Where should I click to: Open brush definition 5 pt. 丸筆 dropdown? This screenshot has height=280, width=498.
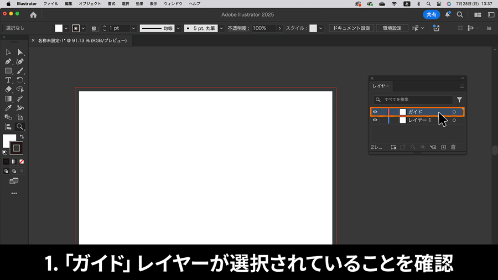[221, 28]
